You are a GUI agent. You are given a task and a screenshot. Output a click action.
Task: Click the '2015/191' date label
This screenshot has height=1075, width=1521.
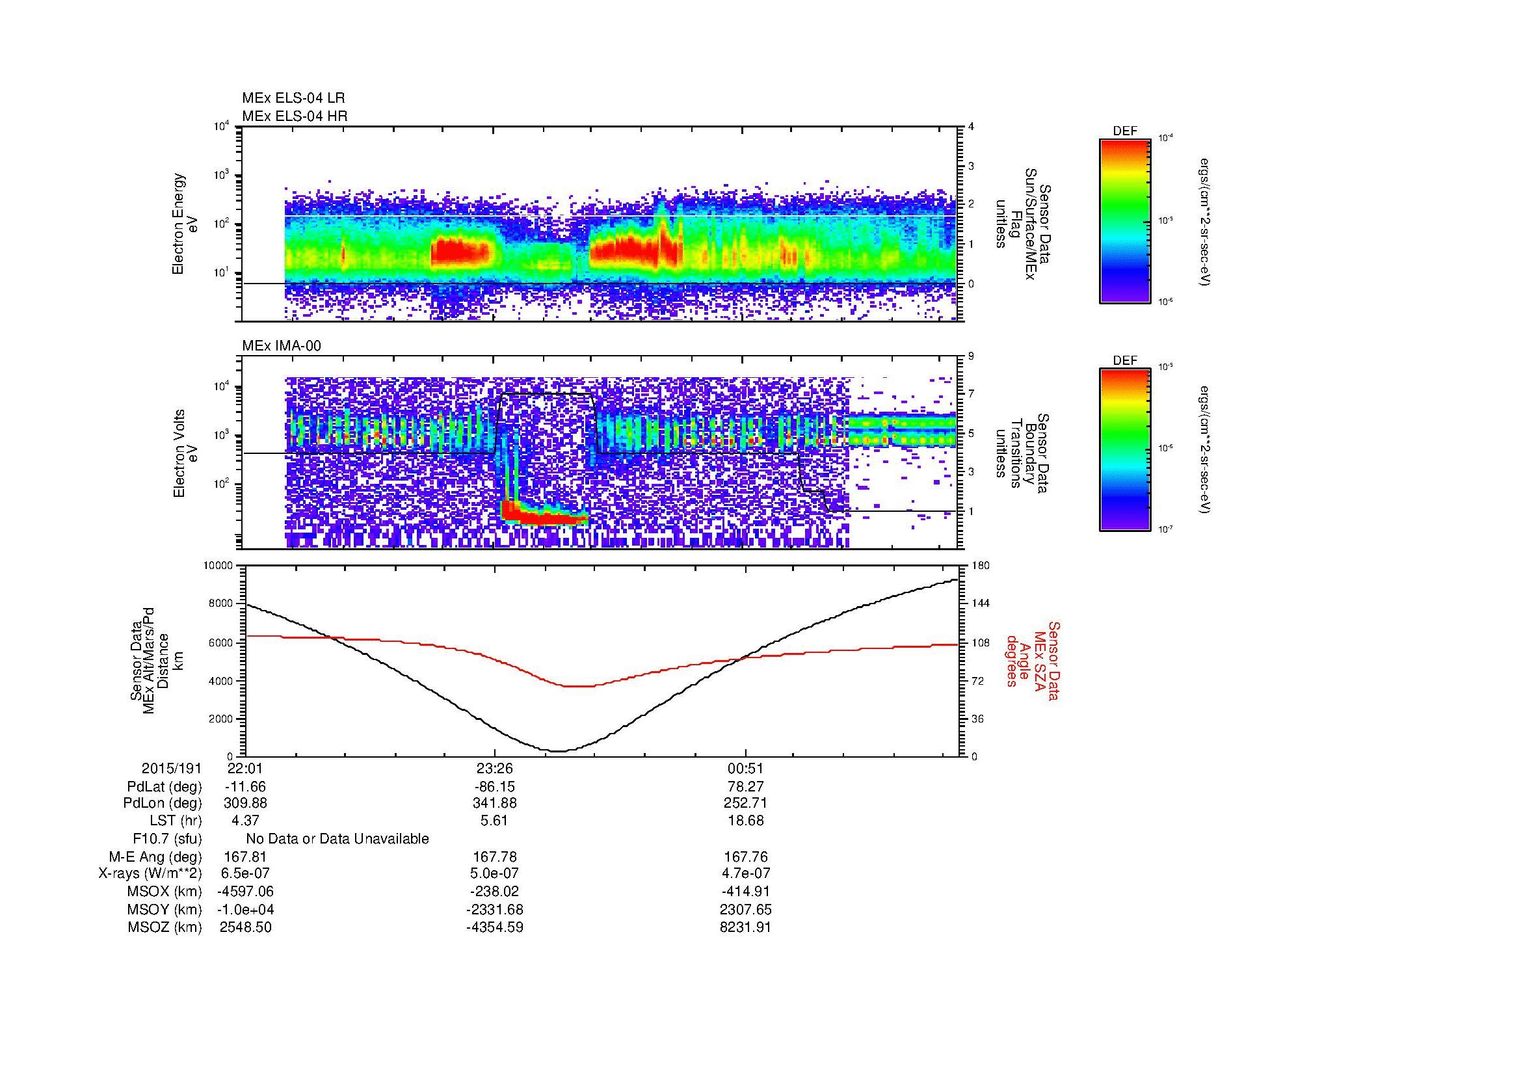coord(172,768)
